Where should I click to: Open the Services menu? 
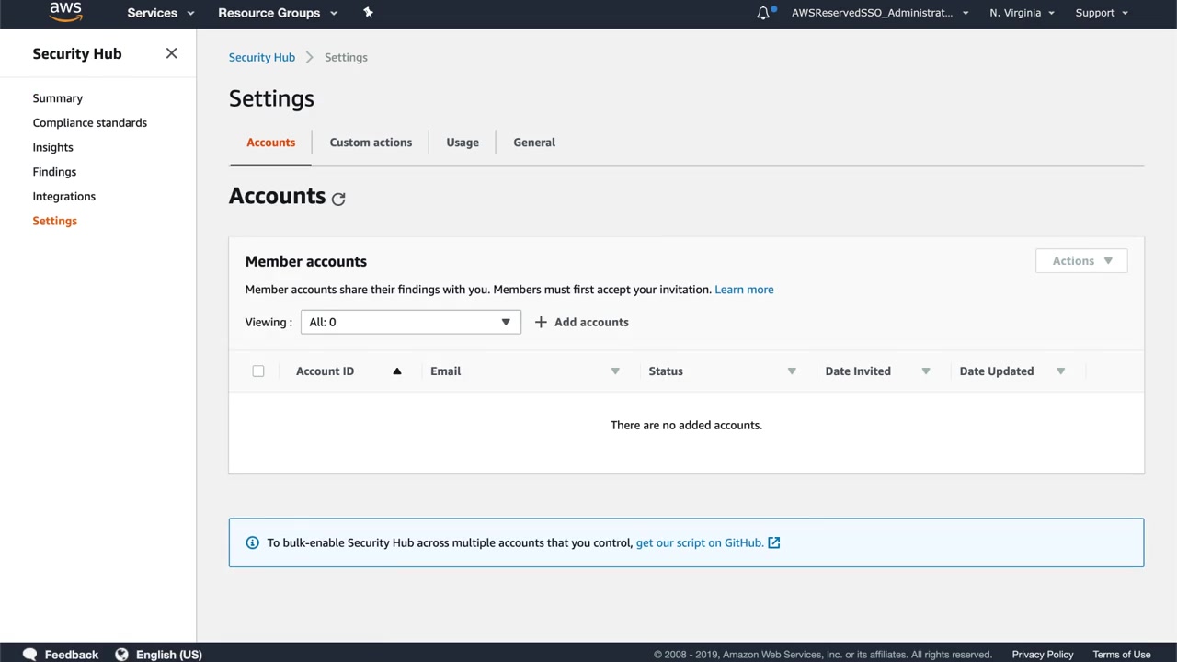(161, 13)
